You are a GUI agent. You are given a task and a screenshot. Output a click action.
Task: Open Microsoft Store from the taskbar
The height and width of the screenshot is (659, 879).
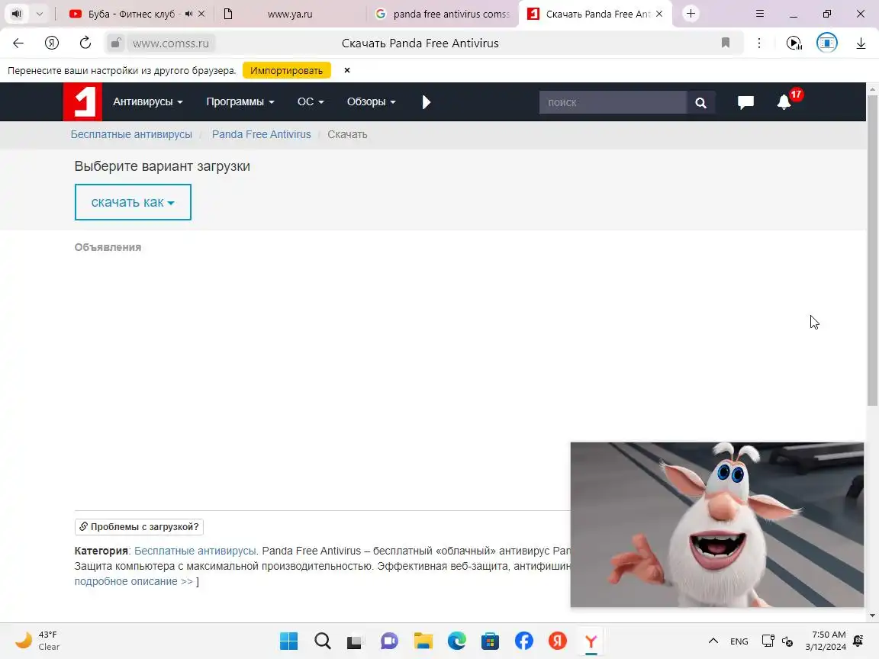pyautogui.click(x=491, y=641)
